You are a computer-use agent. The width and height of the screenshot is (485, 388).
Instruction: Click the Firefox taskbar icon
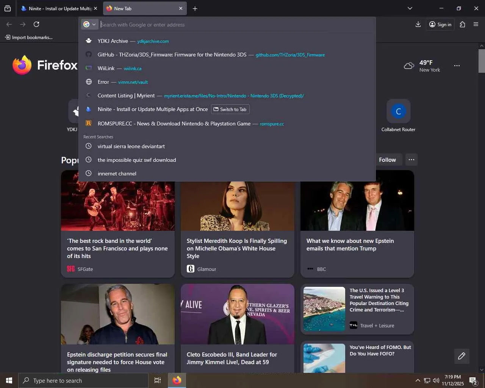[177, 380]
